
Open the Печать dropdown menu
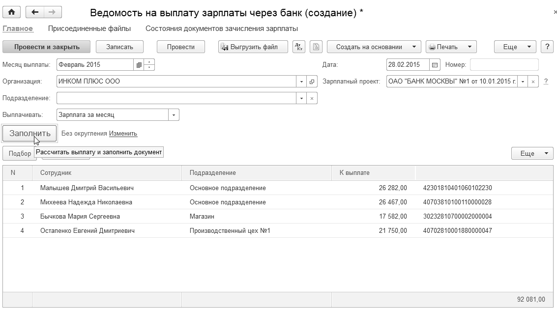pyautogui.click(x=469, y=47)
